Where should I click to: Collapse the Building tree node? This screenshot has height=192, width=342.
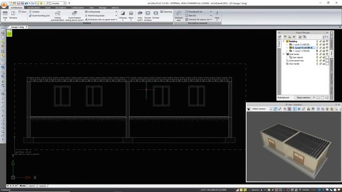click(x=284, y=42)
